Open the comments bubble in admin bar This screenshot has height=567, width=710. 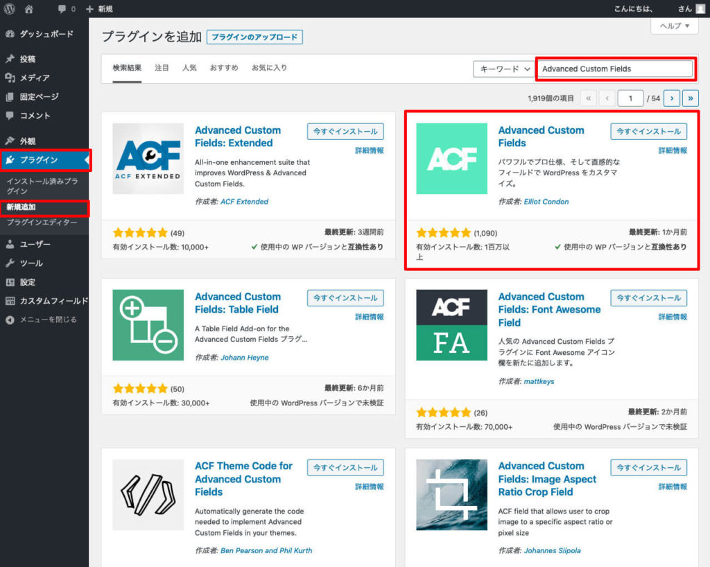pyautogui.click(x=67, y=9)
